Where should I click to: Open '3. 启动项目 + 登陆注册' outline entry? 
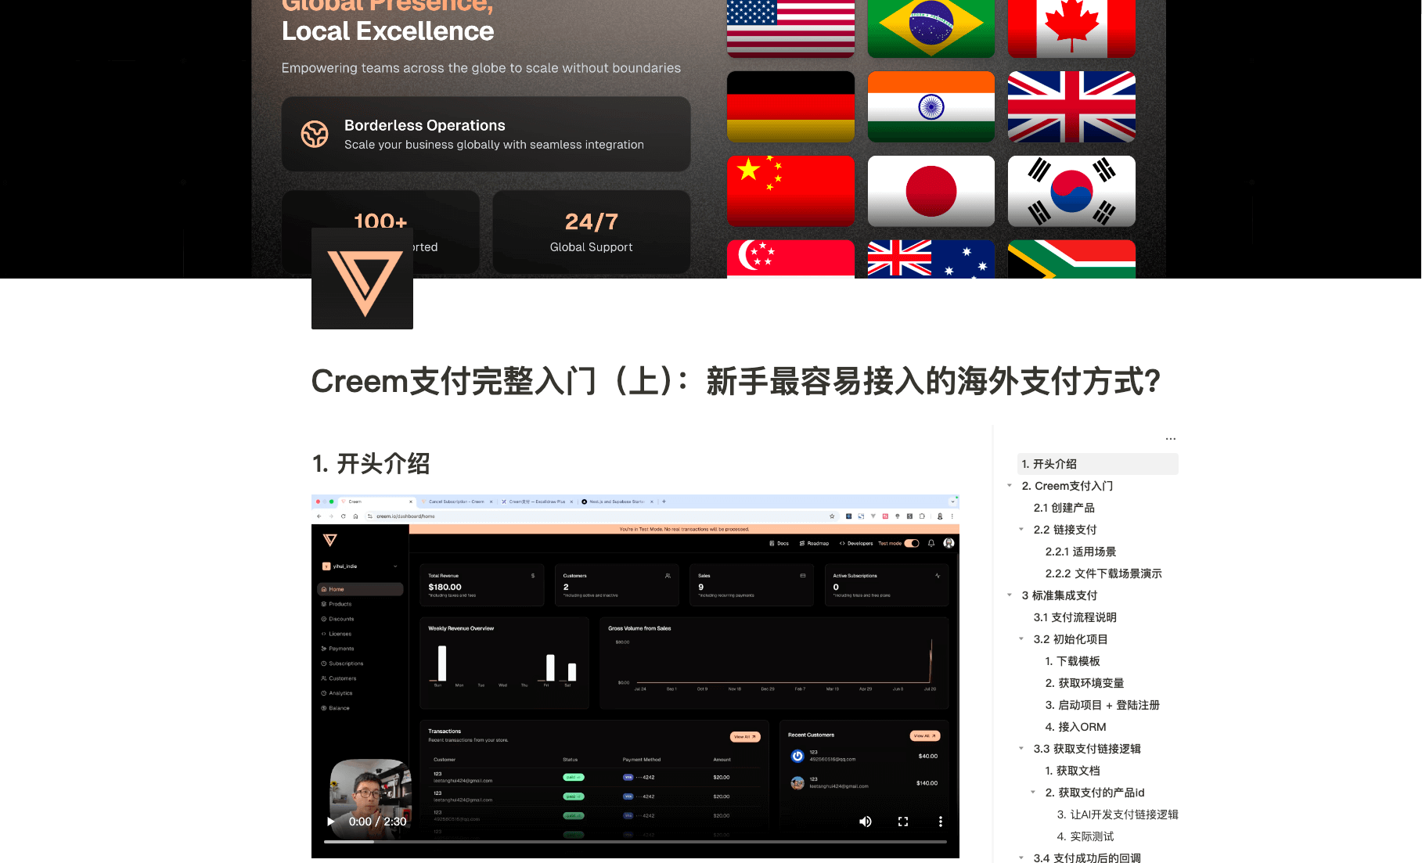pos(1103,705)
